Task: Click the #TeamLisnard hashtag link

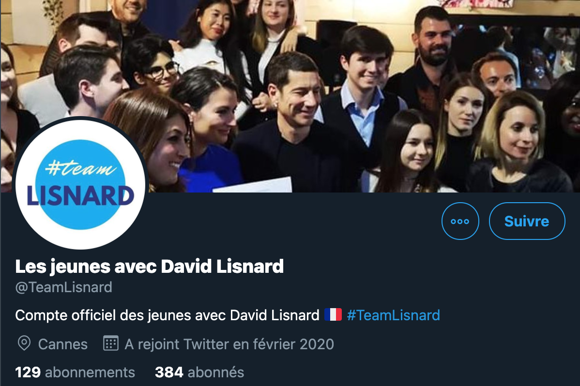Action: click(393, 315)
